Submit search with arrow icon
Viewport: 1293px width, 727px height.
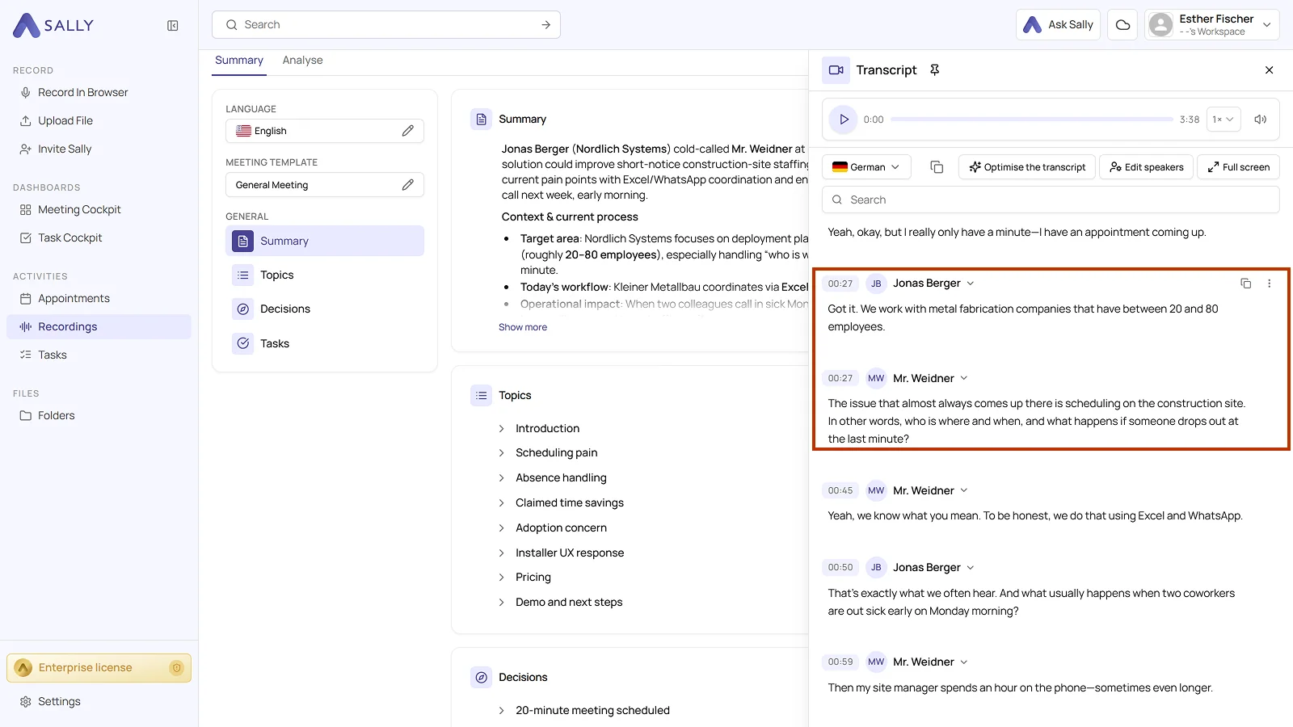tap(546, 25)
